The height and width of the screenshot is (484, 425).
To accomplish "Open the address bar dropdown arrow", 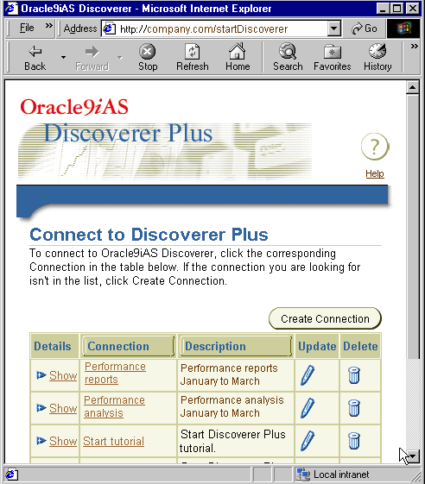I will [333, 28].
